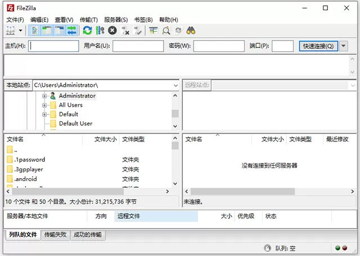Click the green refresh file lists icon

pos(87,30)
